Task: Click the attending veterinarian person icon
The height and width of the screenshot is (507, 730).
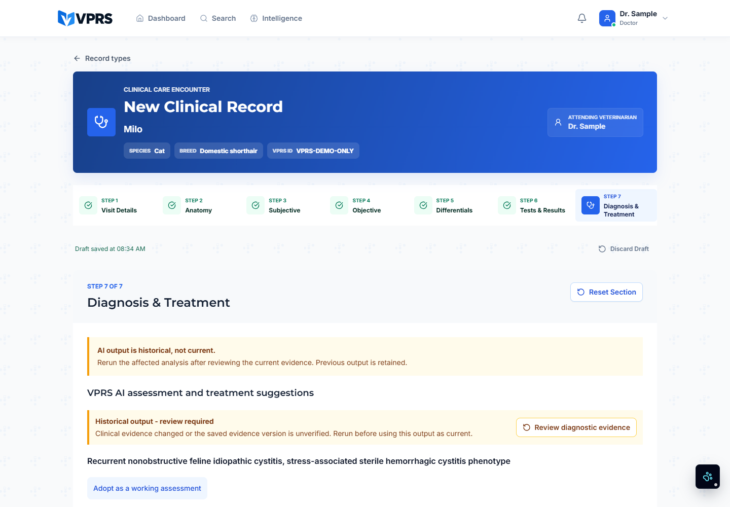Action: pyautogui.click(x=558, y=122)
